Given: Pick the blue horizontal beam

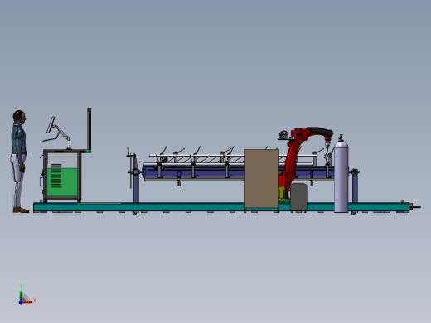Looking at the screenshot, I should click(193, 173).
